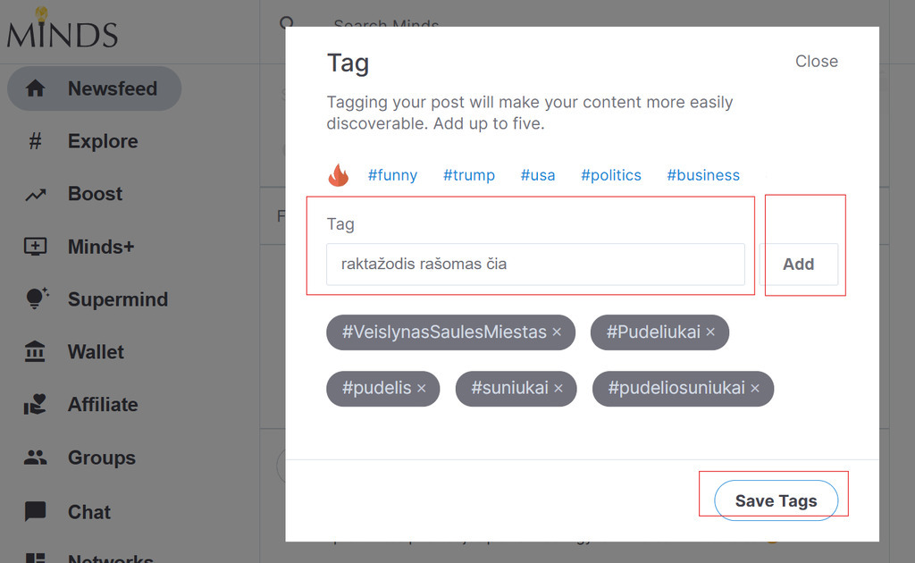The width and height of the screenshot is (915, 563).
Task: Click the Save Tags button
Action: [776, 500]
